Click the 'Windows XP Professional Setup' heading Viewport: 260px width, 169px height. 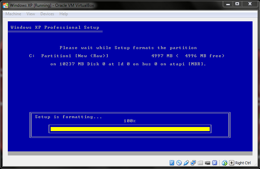tap(55, 27)
